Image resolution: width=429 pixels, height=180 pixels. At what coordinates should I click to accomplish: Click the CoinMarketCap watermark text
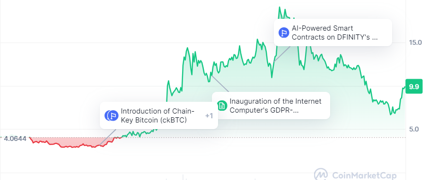click(364, 175)
